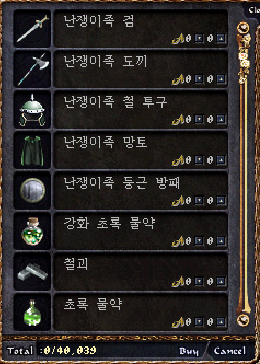The image size is (260, 364).
Task: Click down-arrow stepper on 난쟁이족 망토 row
Action: click(221, 160)
